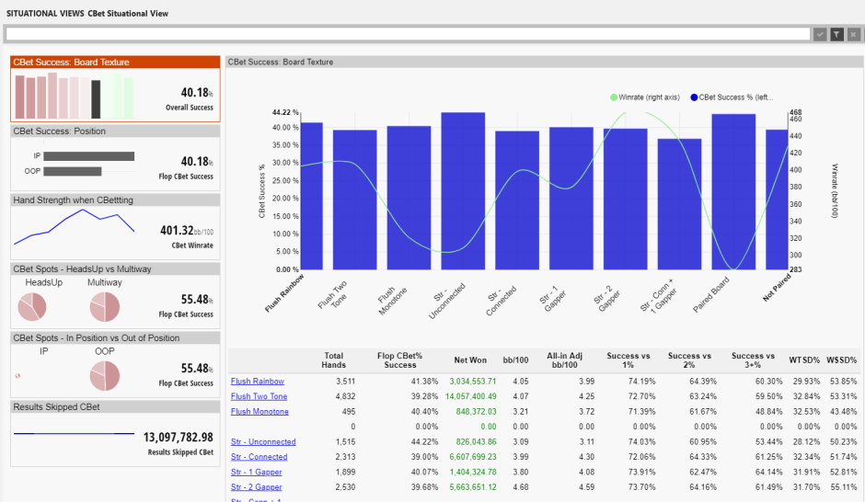Screen dimensions: 865x502
Task: Click the HeadsUp pie chart
Action: pyautogui.click(x=32, y=307)
